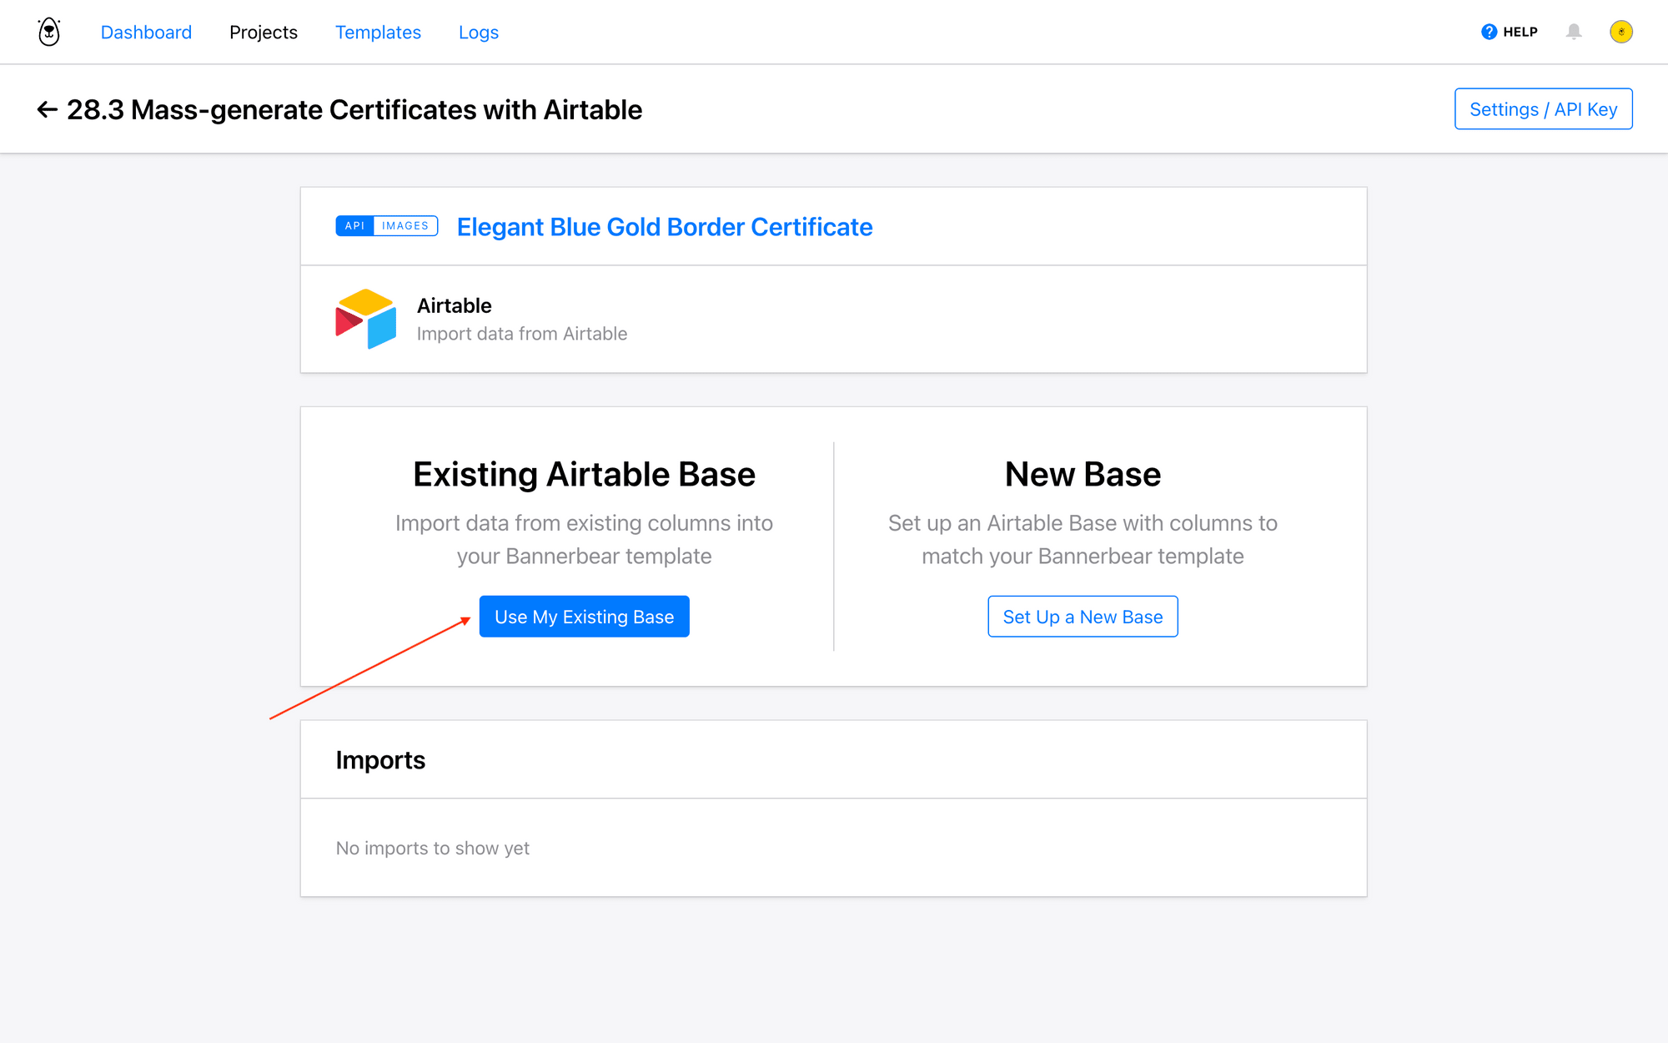Click Set Up a New Base
The height and width of the screenshot is (1043, 1668).
(1083, 617)
